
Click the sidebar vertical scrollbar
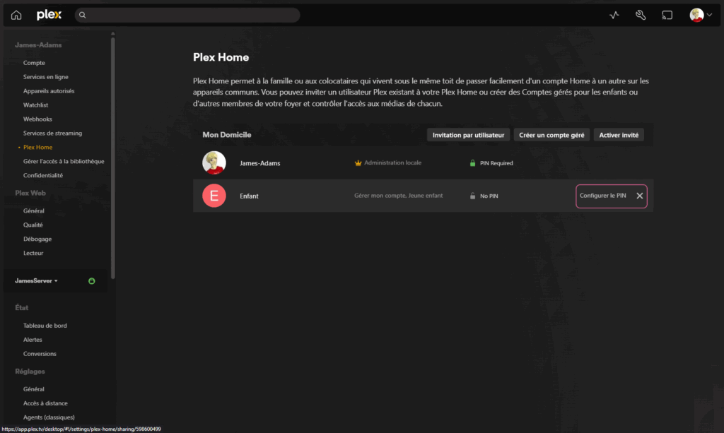[112, 157]
